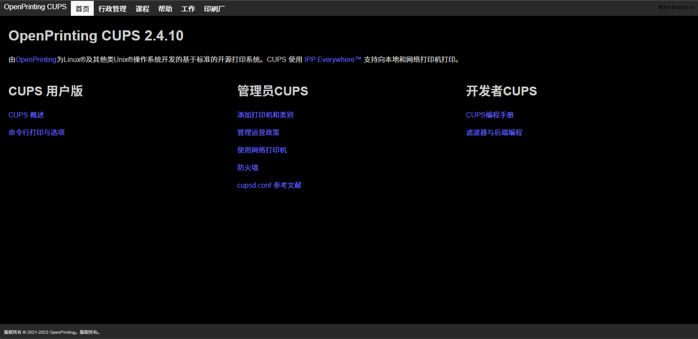This screenshot has height=339, width=698.
Task: Open 添加打印机和类别 link
Action: pos(265,115)
